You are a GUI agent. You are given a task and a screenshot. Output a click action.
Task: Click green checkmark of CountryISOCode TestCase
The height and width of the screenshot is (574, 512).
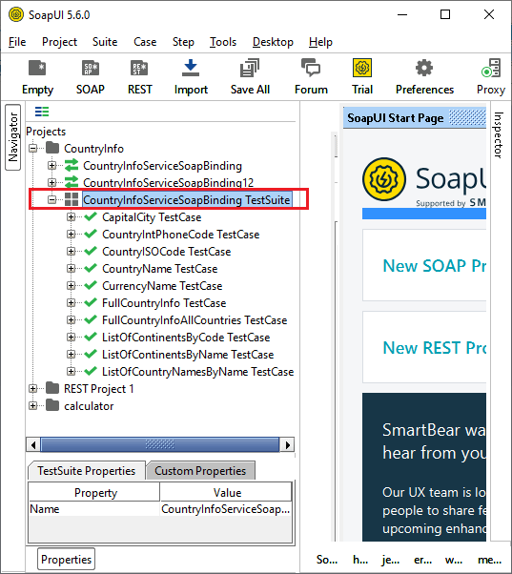coord(91,251)
